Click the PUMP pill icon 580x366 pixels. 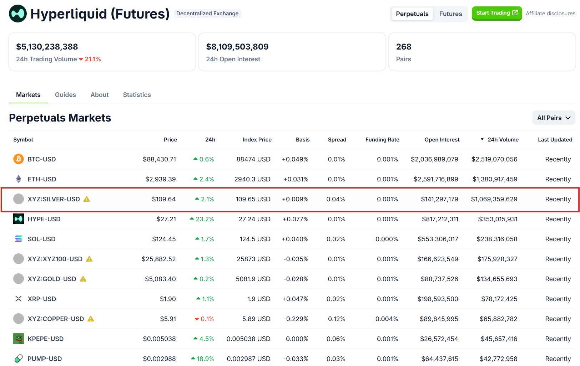[19, 358]
